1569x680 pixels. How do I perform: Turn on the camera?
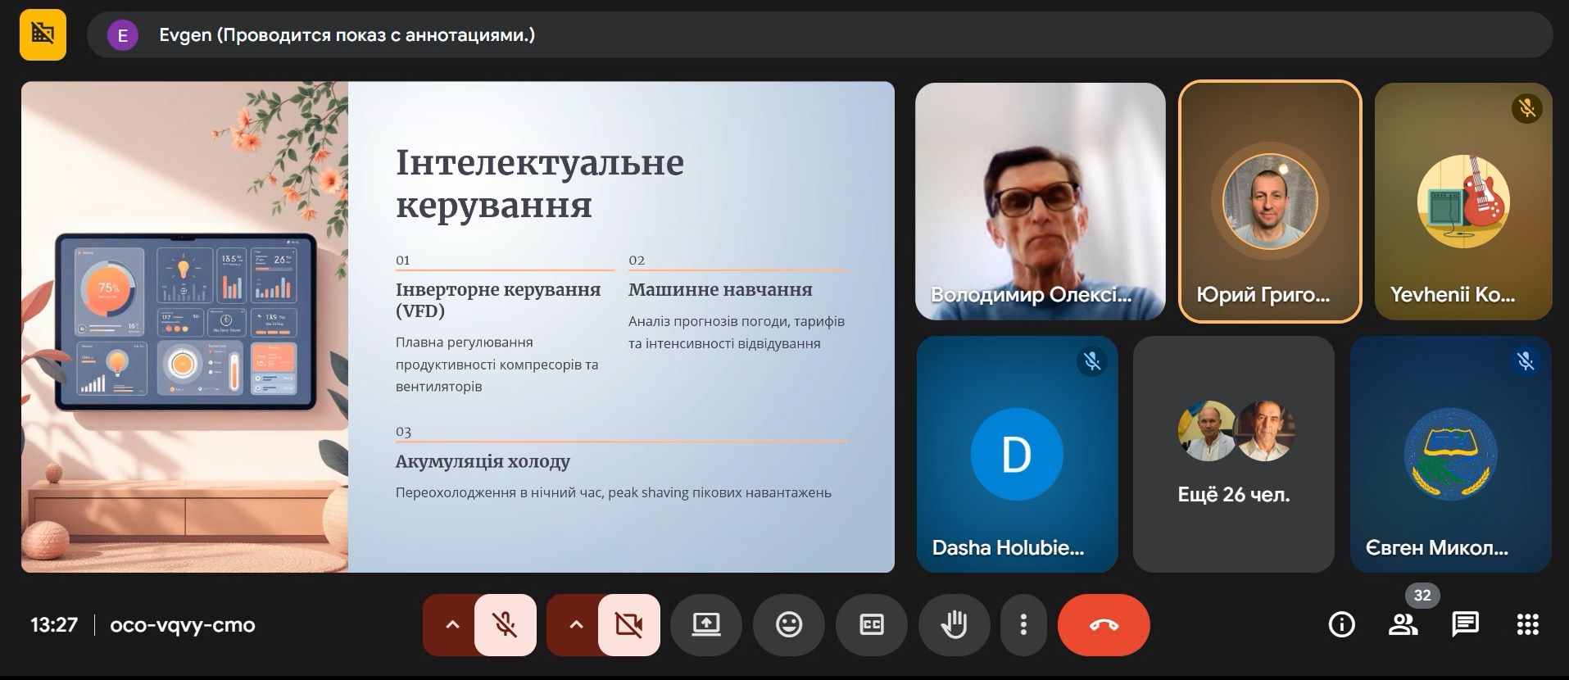[x=628, y=625]
